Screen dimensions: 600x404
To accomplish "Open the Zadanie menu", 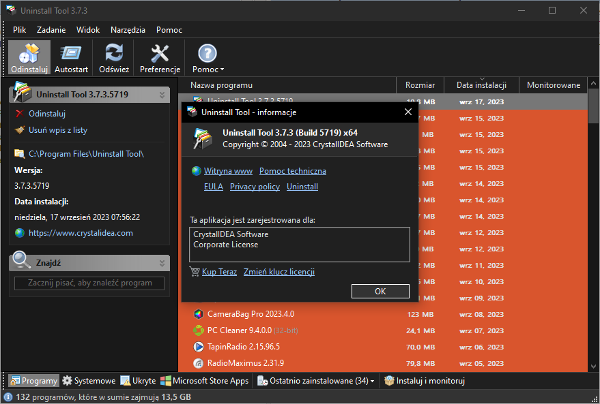I will tap(51, 30).
